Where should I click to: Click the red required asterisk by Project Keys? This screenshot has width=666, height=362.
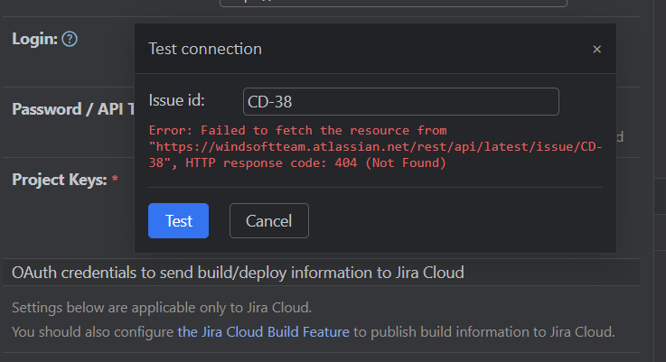tap(115, 181)
